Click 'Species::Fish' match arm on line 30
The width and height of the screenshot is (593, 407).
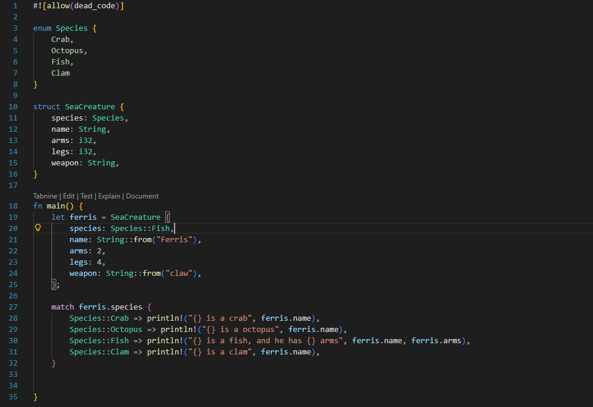[x=99, y=341]
